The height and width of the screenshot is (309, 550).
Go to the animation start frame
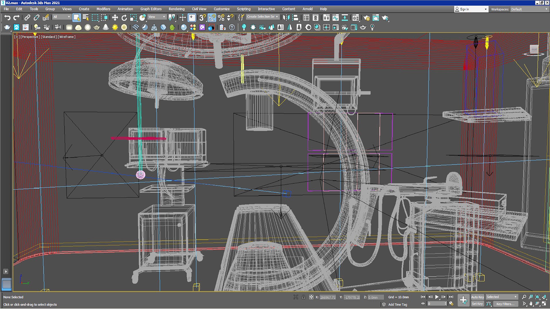pos(423,297)
